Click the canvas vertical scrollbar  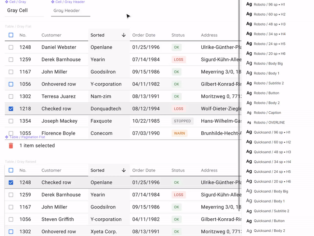[x=239, y=105]
